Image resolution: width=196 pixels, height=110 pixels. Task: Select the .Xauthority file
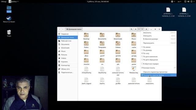(102, 70)
